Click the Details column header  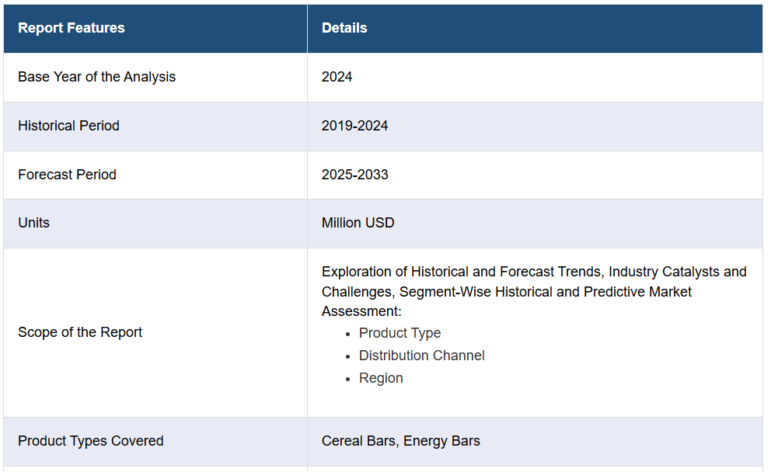tap(344, 28)
